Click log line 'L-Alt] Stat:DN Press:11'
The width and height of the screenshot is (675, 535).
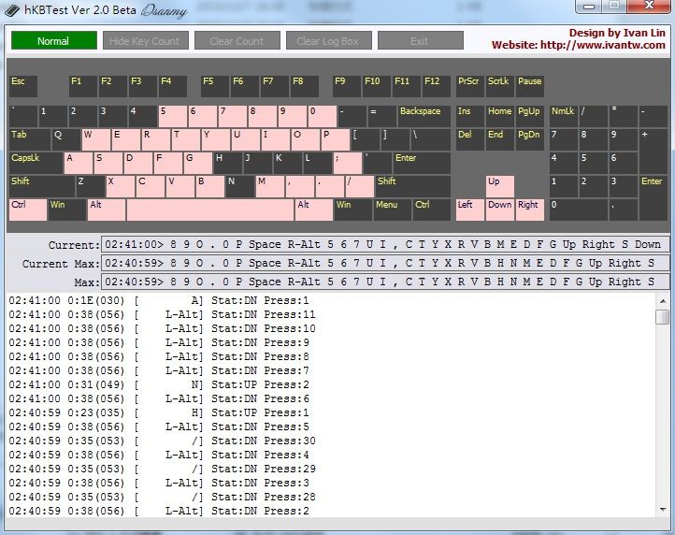point(163,314)
